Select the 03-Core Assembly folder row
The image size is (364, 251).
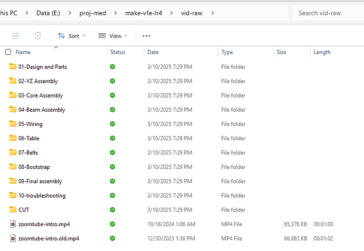coord(41,95)
